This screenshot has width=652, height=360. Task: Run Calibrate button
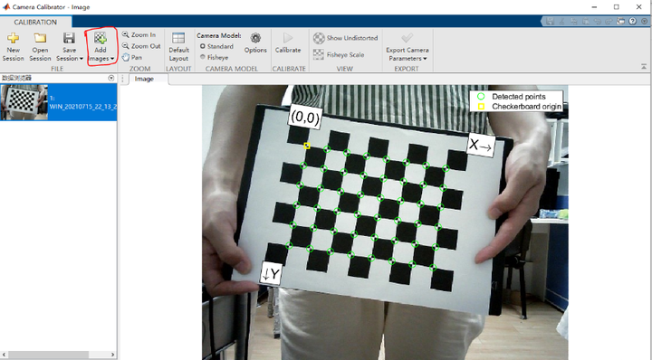[288, 43]
